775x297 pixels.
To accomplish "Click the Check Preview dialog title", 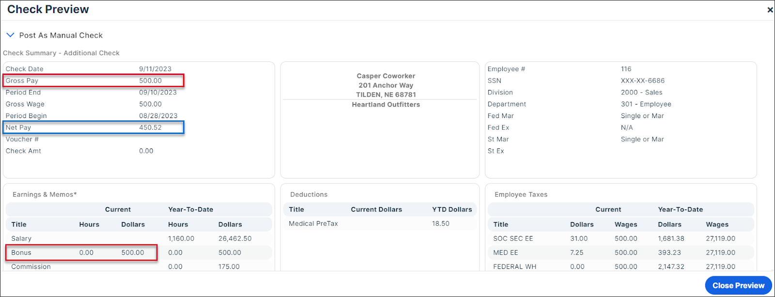I will (x=48, y=10).
